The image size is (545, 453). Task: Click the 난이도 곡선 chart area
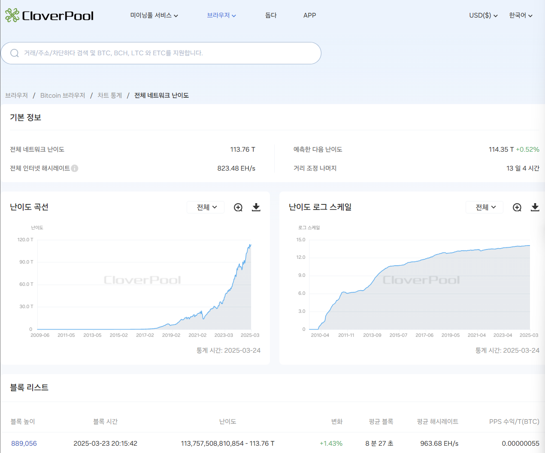tap(144, 285)
